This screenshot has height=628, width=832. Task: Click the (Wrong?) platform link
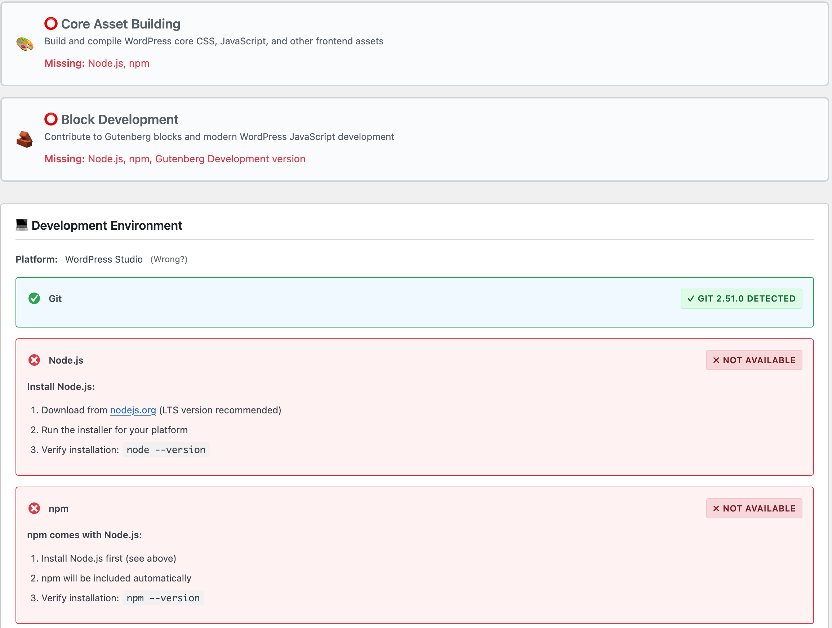tap(169, 259)
